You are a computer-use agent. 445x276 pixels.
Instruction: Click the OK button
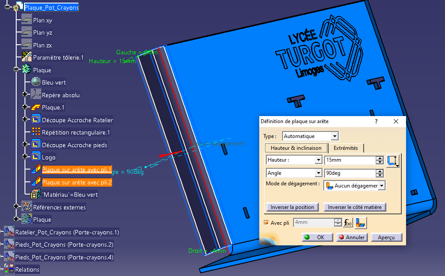click(317, 237)
